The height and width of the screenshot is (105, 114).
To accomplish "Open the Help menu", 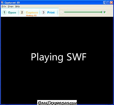I will 17,6.
